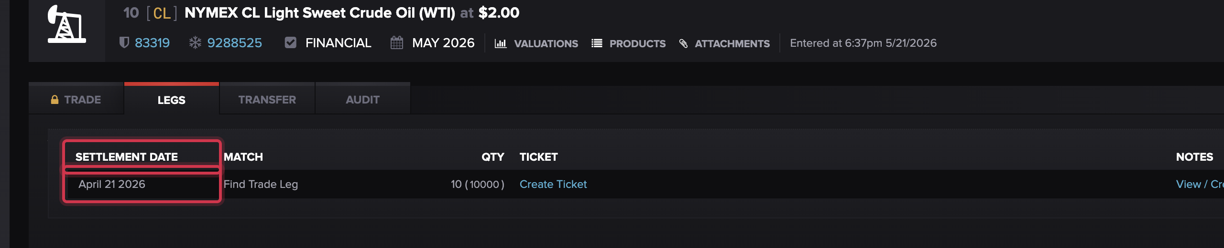Switch to the TRANSFER tab
Screen dimensions: 1224x248
click(x=267, y=100)
